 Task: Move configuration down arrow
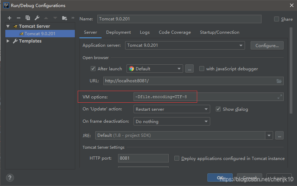55,18
